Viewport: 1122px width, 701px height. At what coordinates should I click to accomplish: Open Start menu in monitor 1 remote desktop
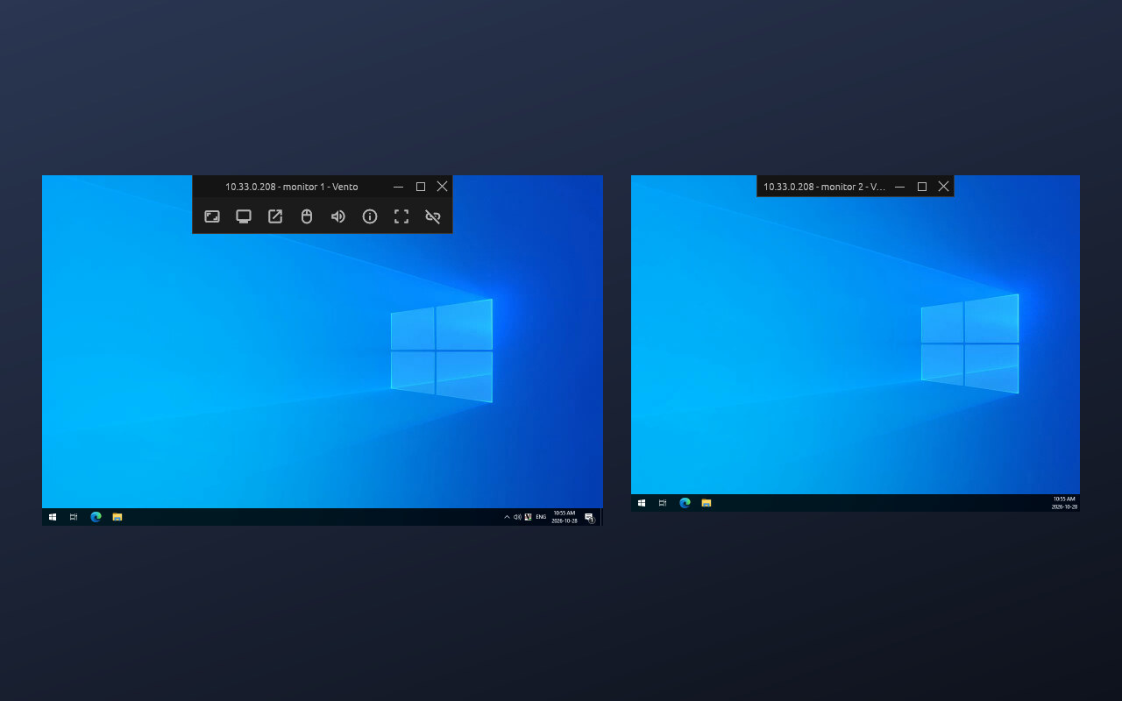click(x=53, y=517)
